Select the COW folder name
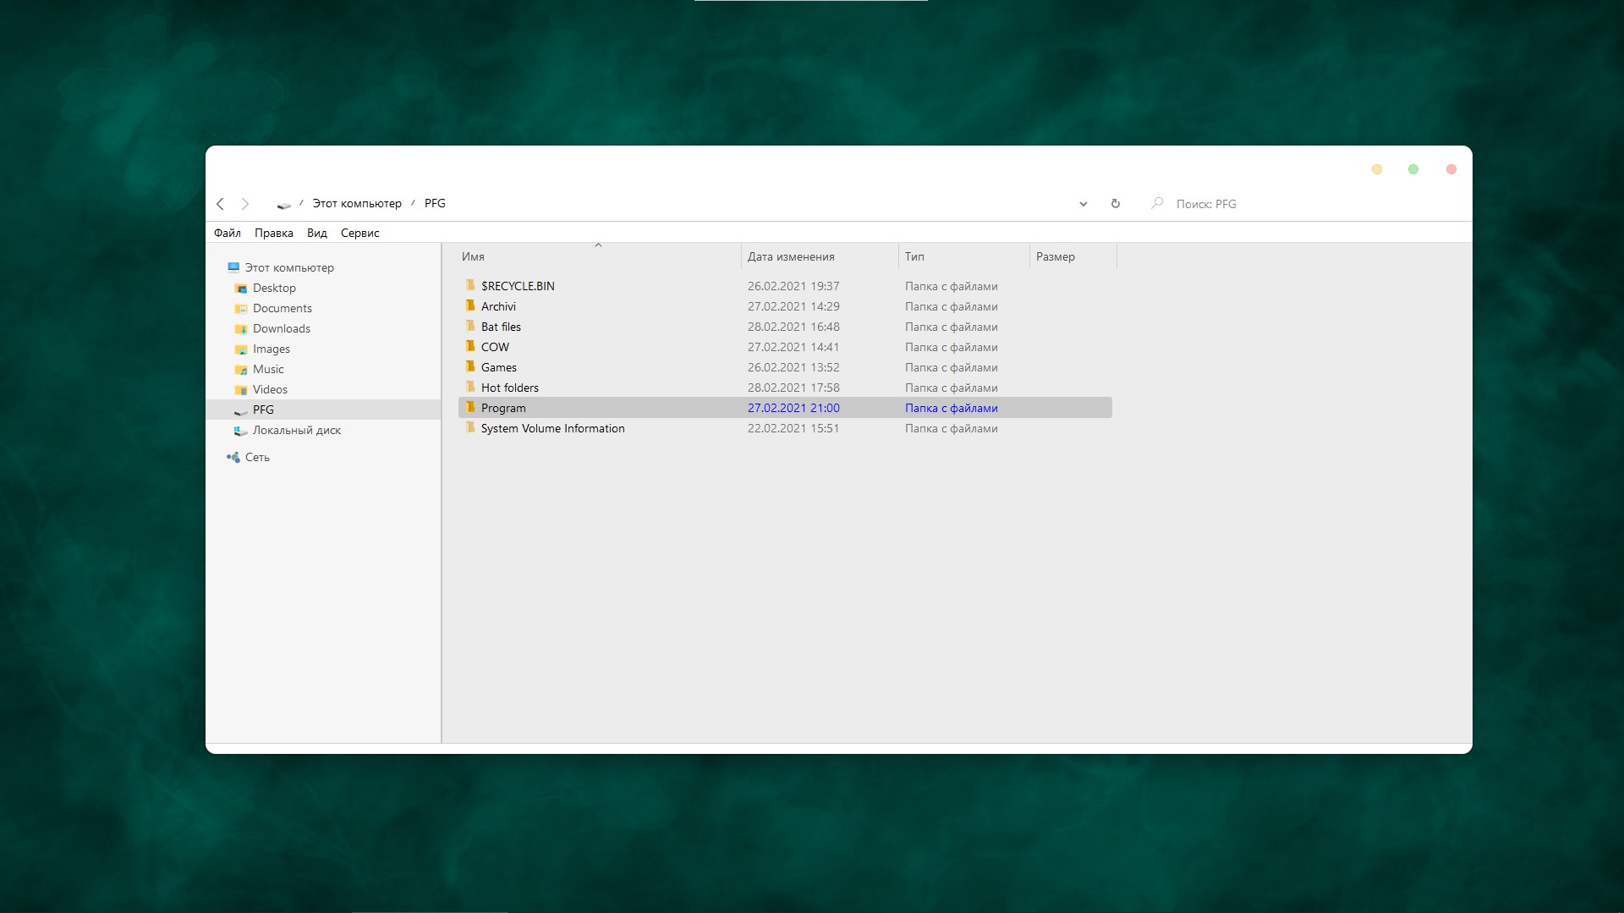Viewport: 1624px width, 913px height. [495, 347]
